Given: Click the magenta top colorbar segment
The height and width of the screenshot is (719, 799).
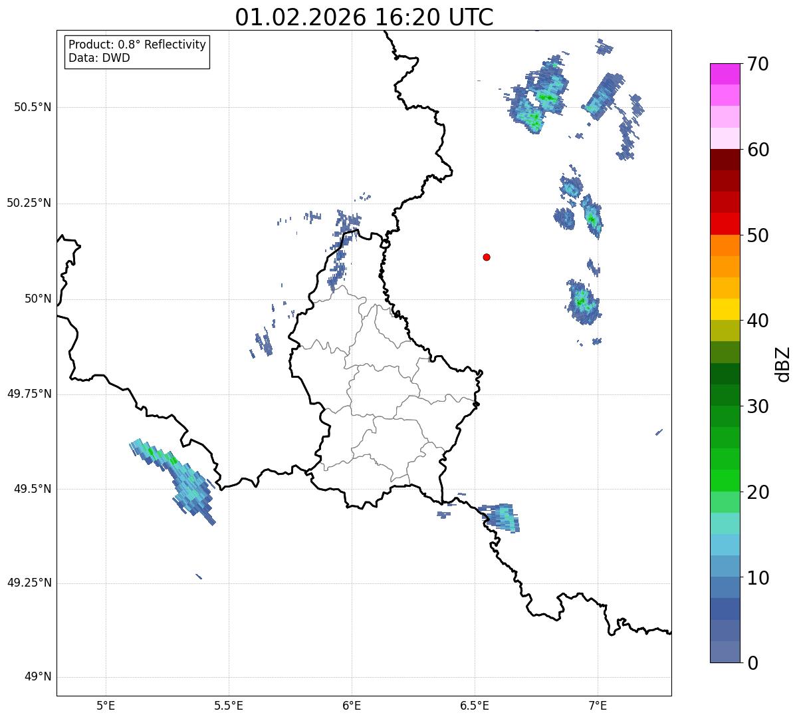Looking at the screenshot, I should point(725,74).
